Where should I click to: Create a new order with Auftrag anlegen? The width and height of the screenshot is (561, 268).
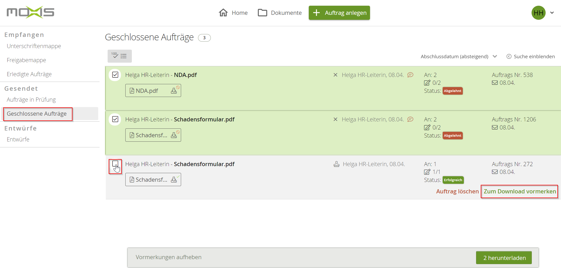pyautogui.click(x=339, y=12)
